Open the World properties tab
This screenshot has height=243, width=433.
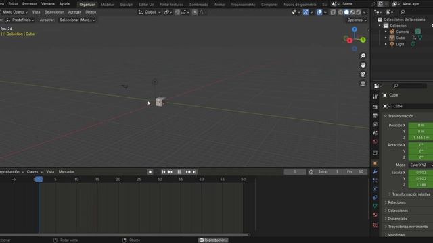click(375, 142)
